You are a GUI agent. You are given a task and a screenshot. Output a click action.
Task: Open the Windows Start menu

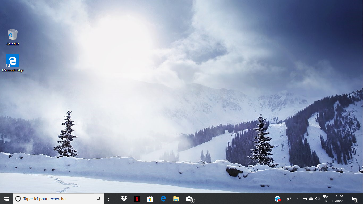pyautogui.click(x=6, y=199)
